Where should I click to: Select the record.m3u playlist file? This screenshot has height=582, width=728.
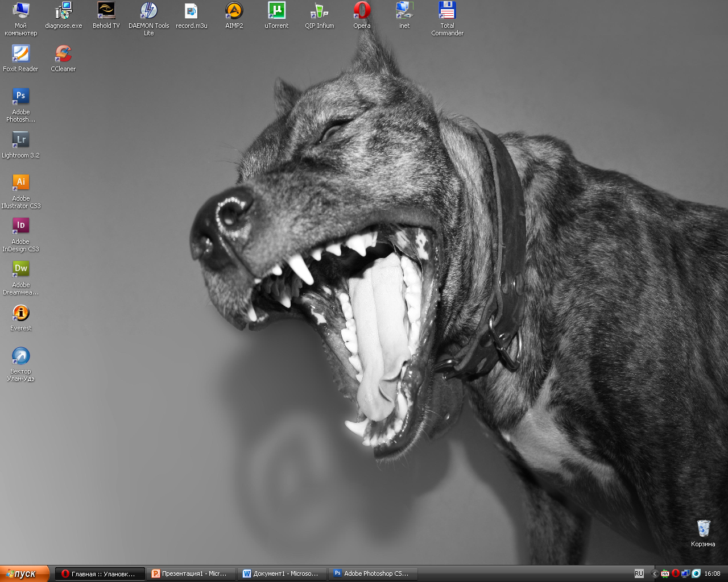pos(191,11)
